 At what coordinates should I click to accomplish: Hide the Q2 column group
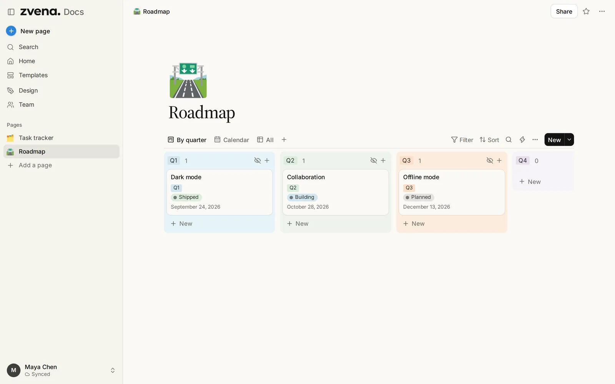(374, 161)
